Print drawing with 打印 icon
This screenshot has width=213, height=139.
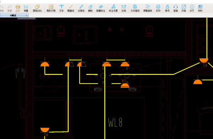pos(158,8)
